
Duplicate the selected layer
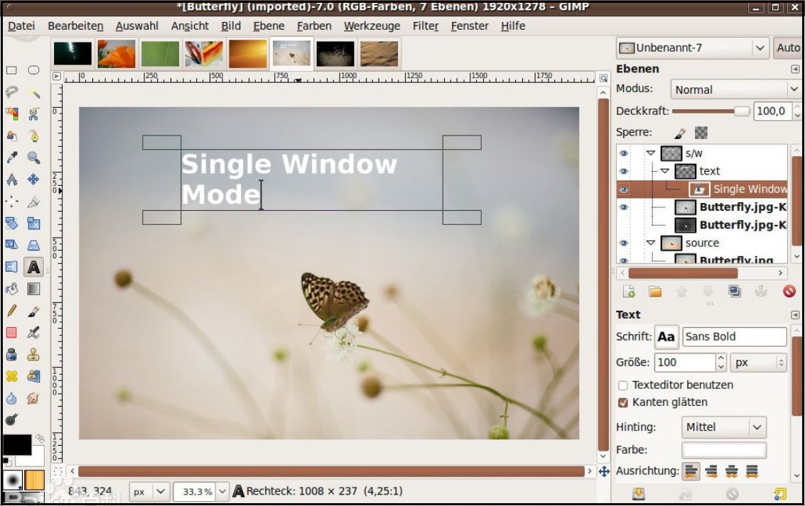[735, 291]
